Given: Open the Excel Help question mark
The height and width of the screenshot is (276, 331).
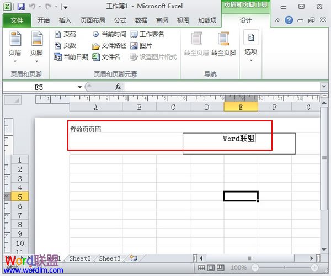Looking at the screenshot, I should (x=289, y=20).
